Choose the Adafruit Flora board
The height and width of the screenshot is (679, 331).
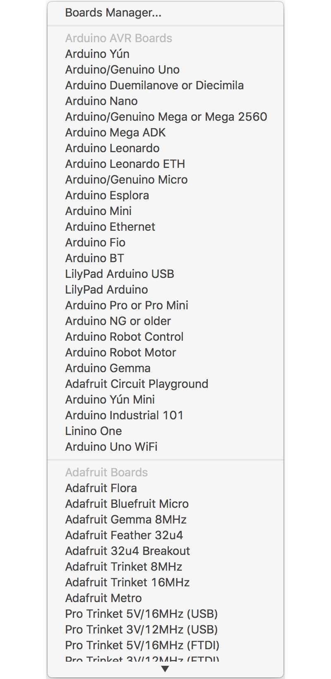[x=101, y=488]
